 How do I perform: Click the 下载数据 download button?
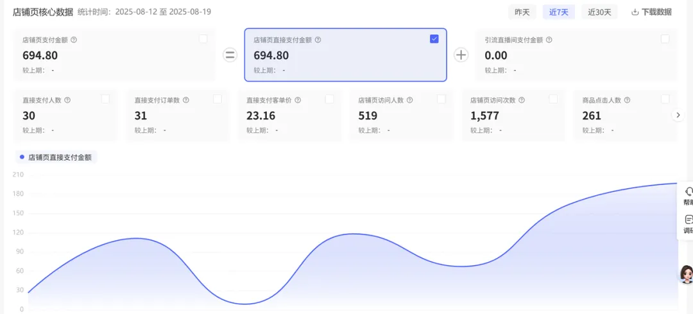pyautogui.click(x=651, y=12)
